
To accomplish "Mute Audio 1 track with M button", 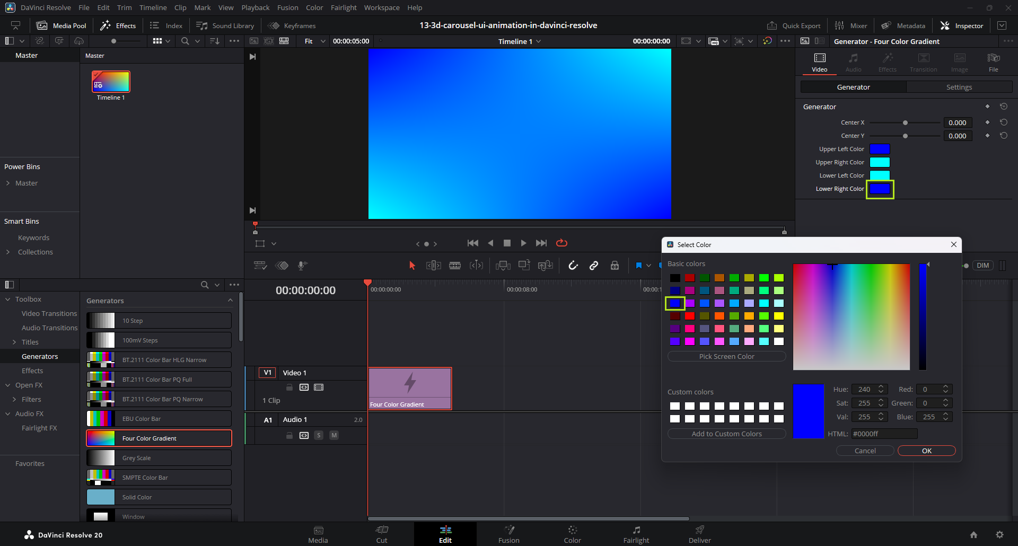I will click(334, 435).
